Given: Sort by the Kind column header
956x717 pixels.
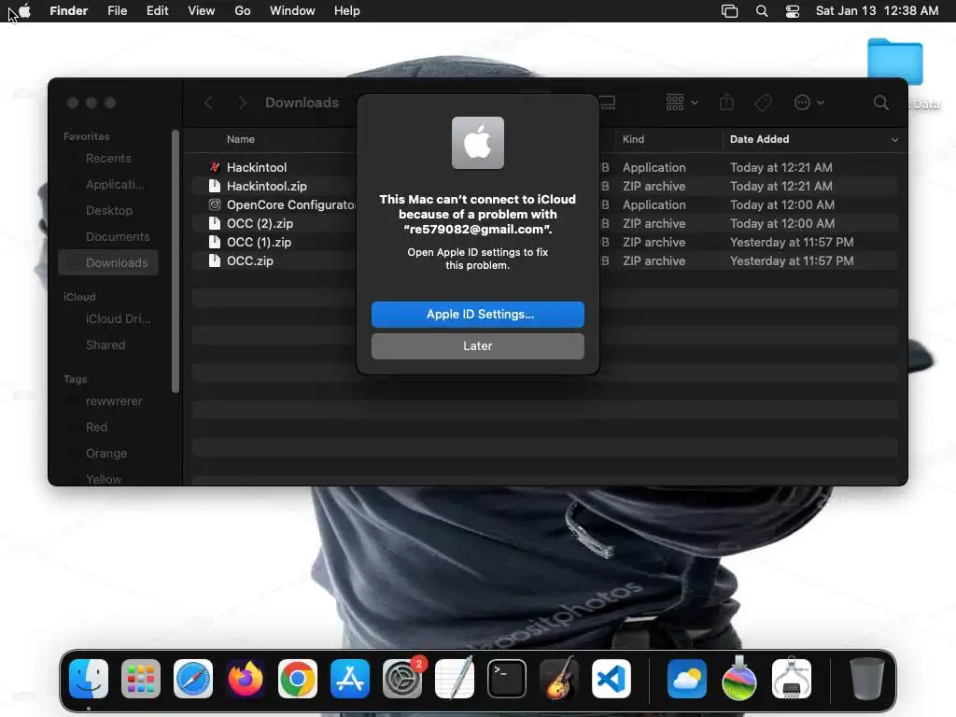Looking at the screenshot, I should point(633,139).
